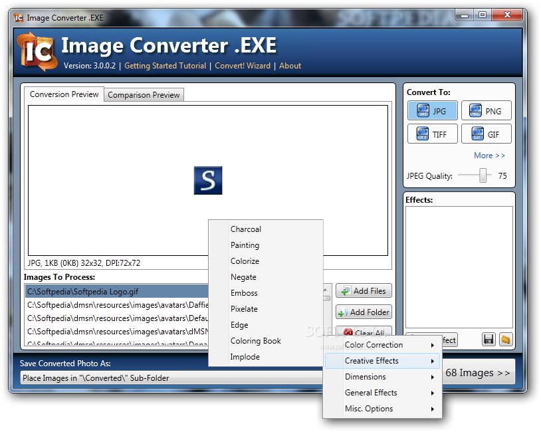Choose Pixelate from the effects submenu
This screenshot has height=432, width=541.
coord(266,309)
